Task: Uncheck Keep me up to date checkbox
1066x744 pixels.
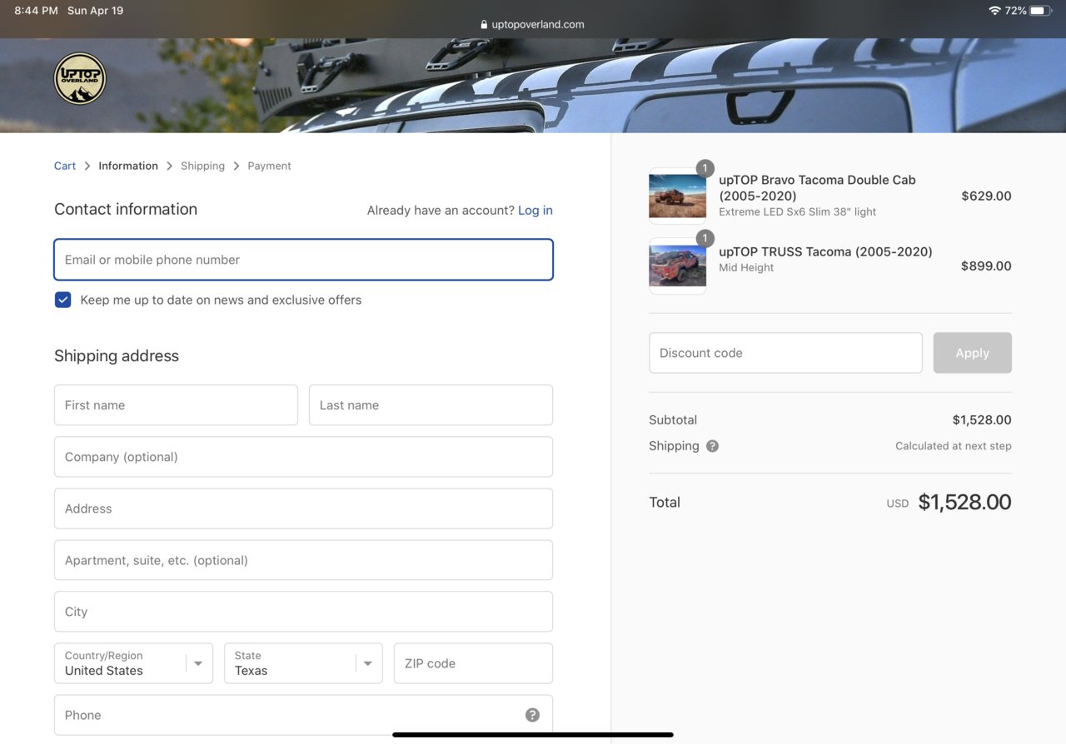Action: [62, 300]
